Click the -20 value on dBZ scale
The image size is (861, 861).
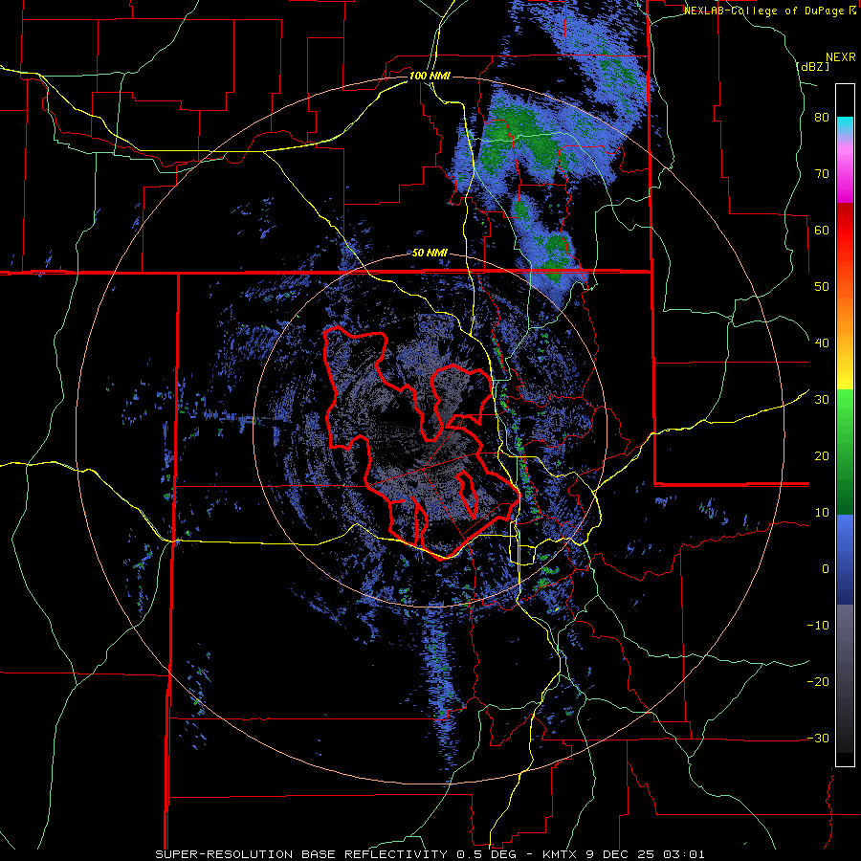[x=818, y=681]
